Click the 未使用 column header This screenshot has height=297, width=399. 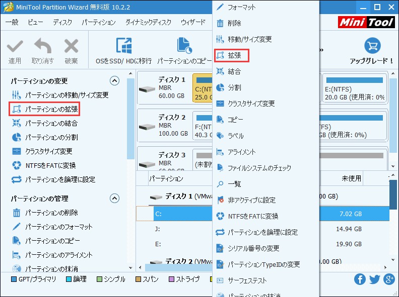tap(351, 178)
